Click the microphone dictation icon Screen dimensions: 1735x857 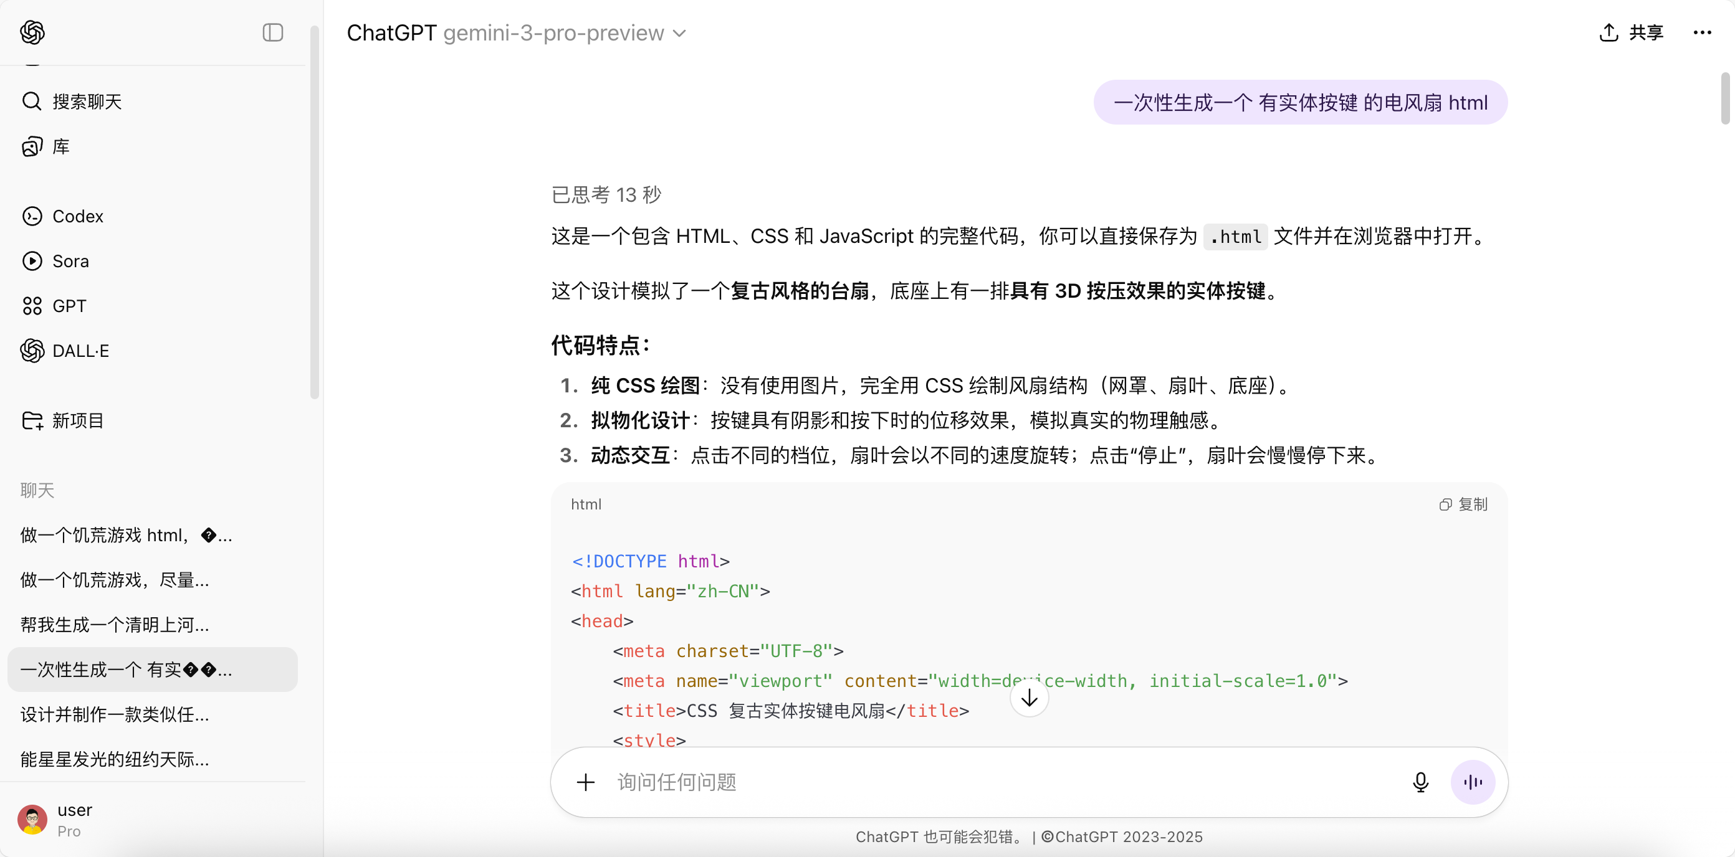coord(1420,782)
